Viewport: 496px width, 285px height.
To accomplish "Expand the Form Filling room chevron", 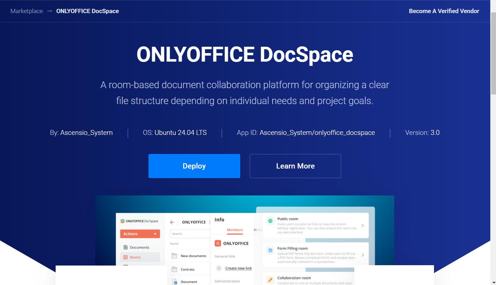I will 362,255.
